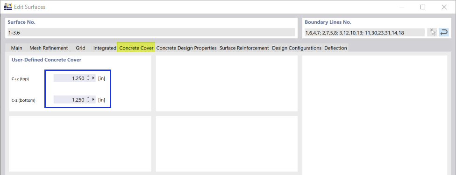Select the Concrete Cover tab
This screenshot has width=456, height=175.
136,48
